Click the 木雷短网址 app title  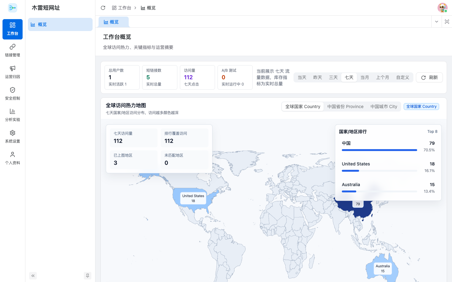coord(46,8)
